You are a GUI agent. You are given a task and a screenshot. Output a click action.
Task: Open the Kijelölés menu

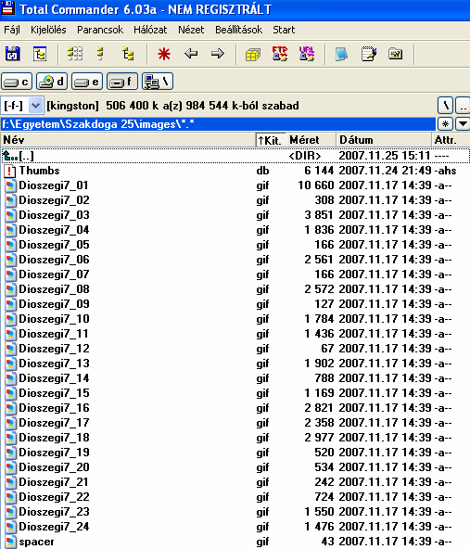tap(48, 30)
